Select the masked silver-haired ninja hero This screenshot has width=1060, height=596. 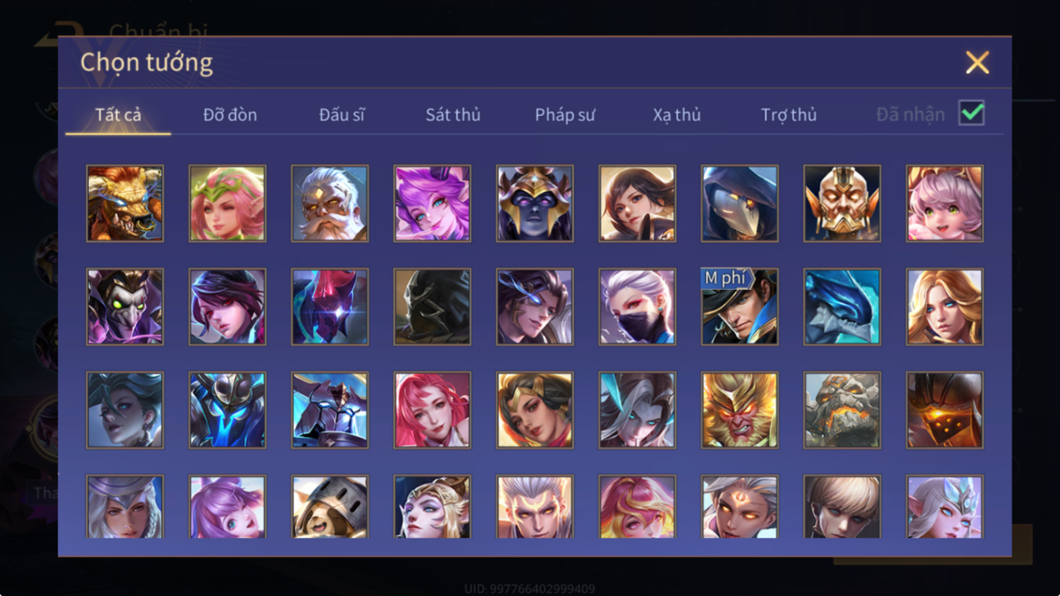pyautogui.click(x=637, y=307)
